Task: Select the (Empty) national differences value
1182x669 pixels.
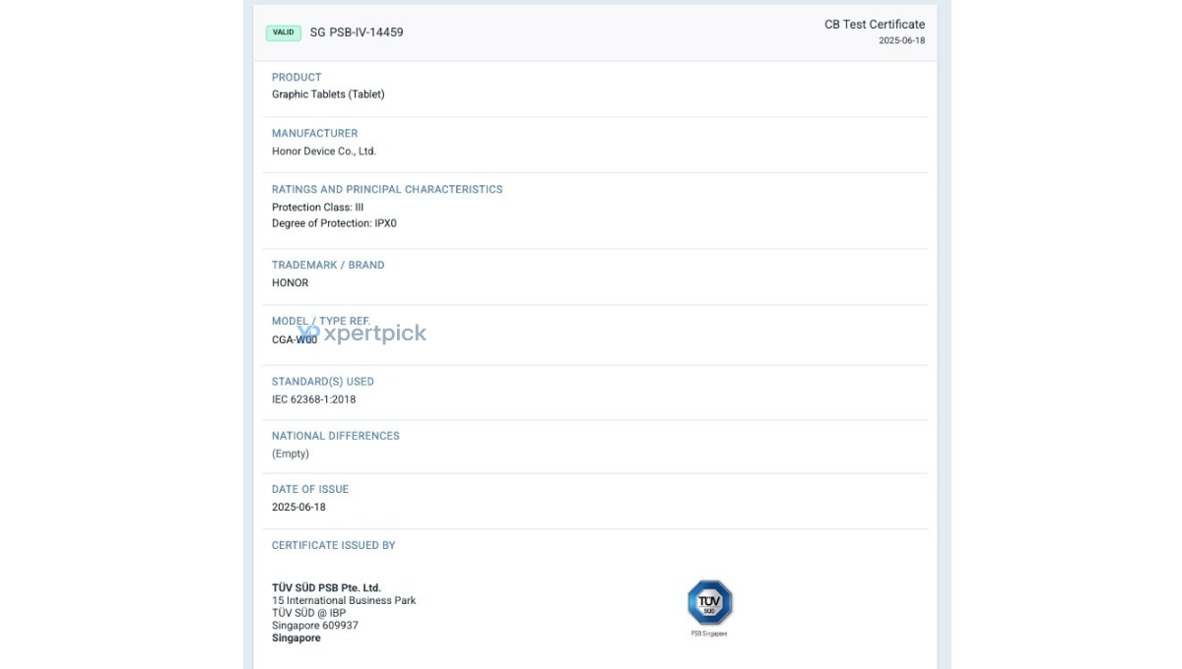Action: tap(291, 454)
